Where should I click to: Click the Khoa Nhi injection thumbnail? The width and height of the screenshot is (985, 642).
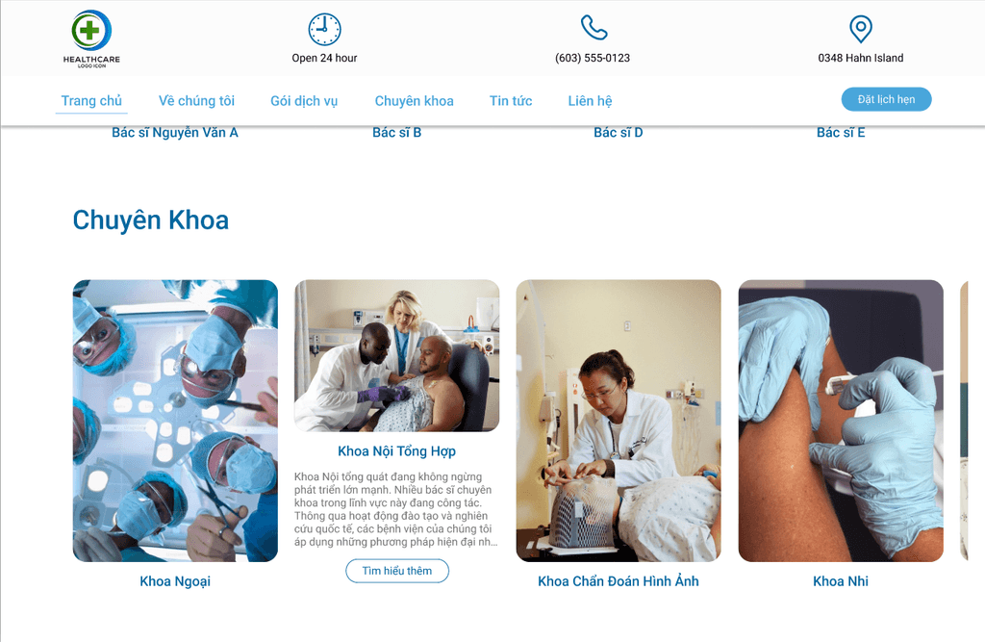841,421
